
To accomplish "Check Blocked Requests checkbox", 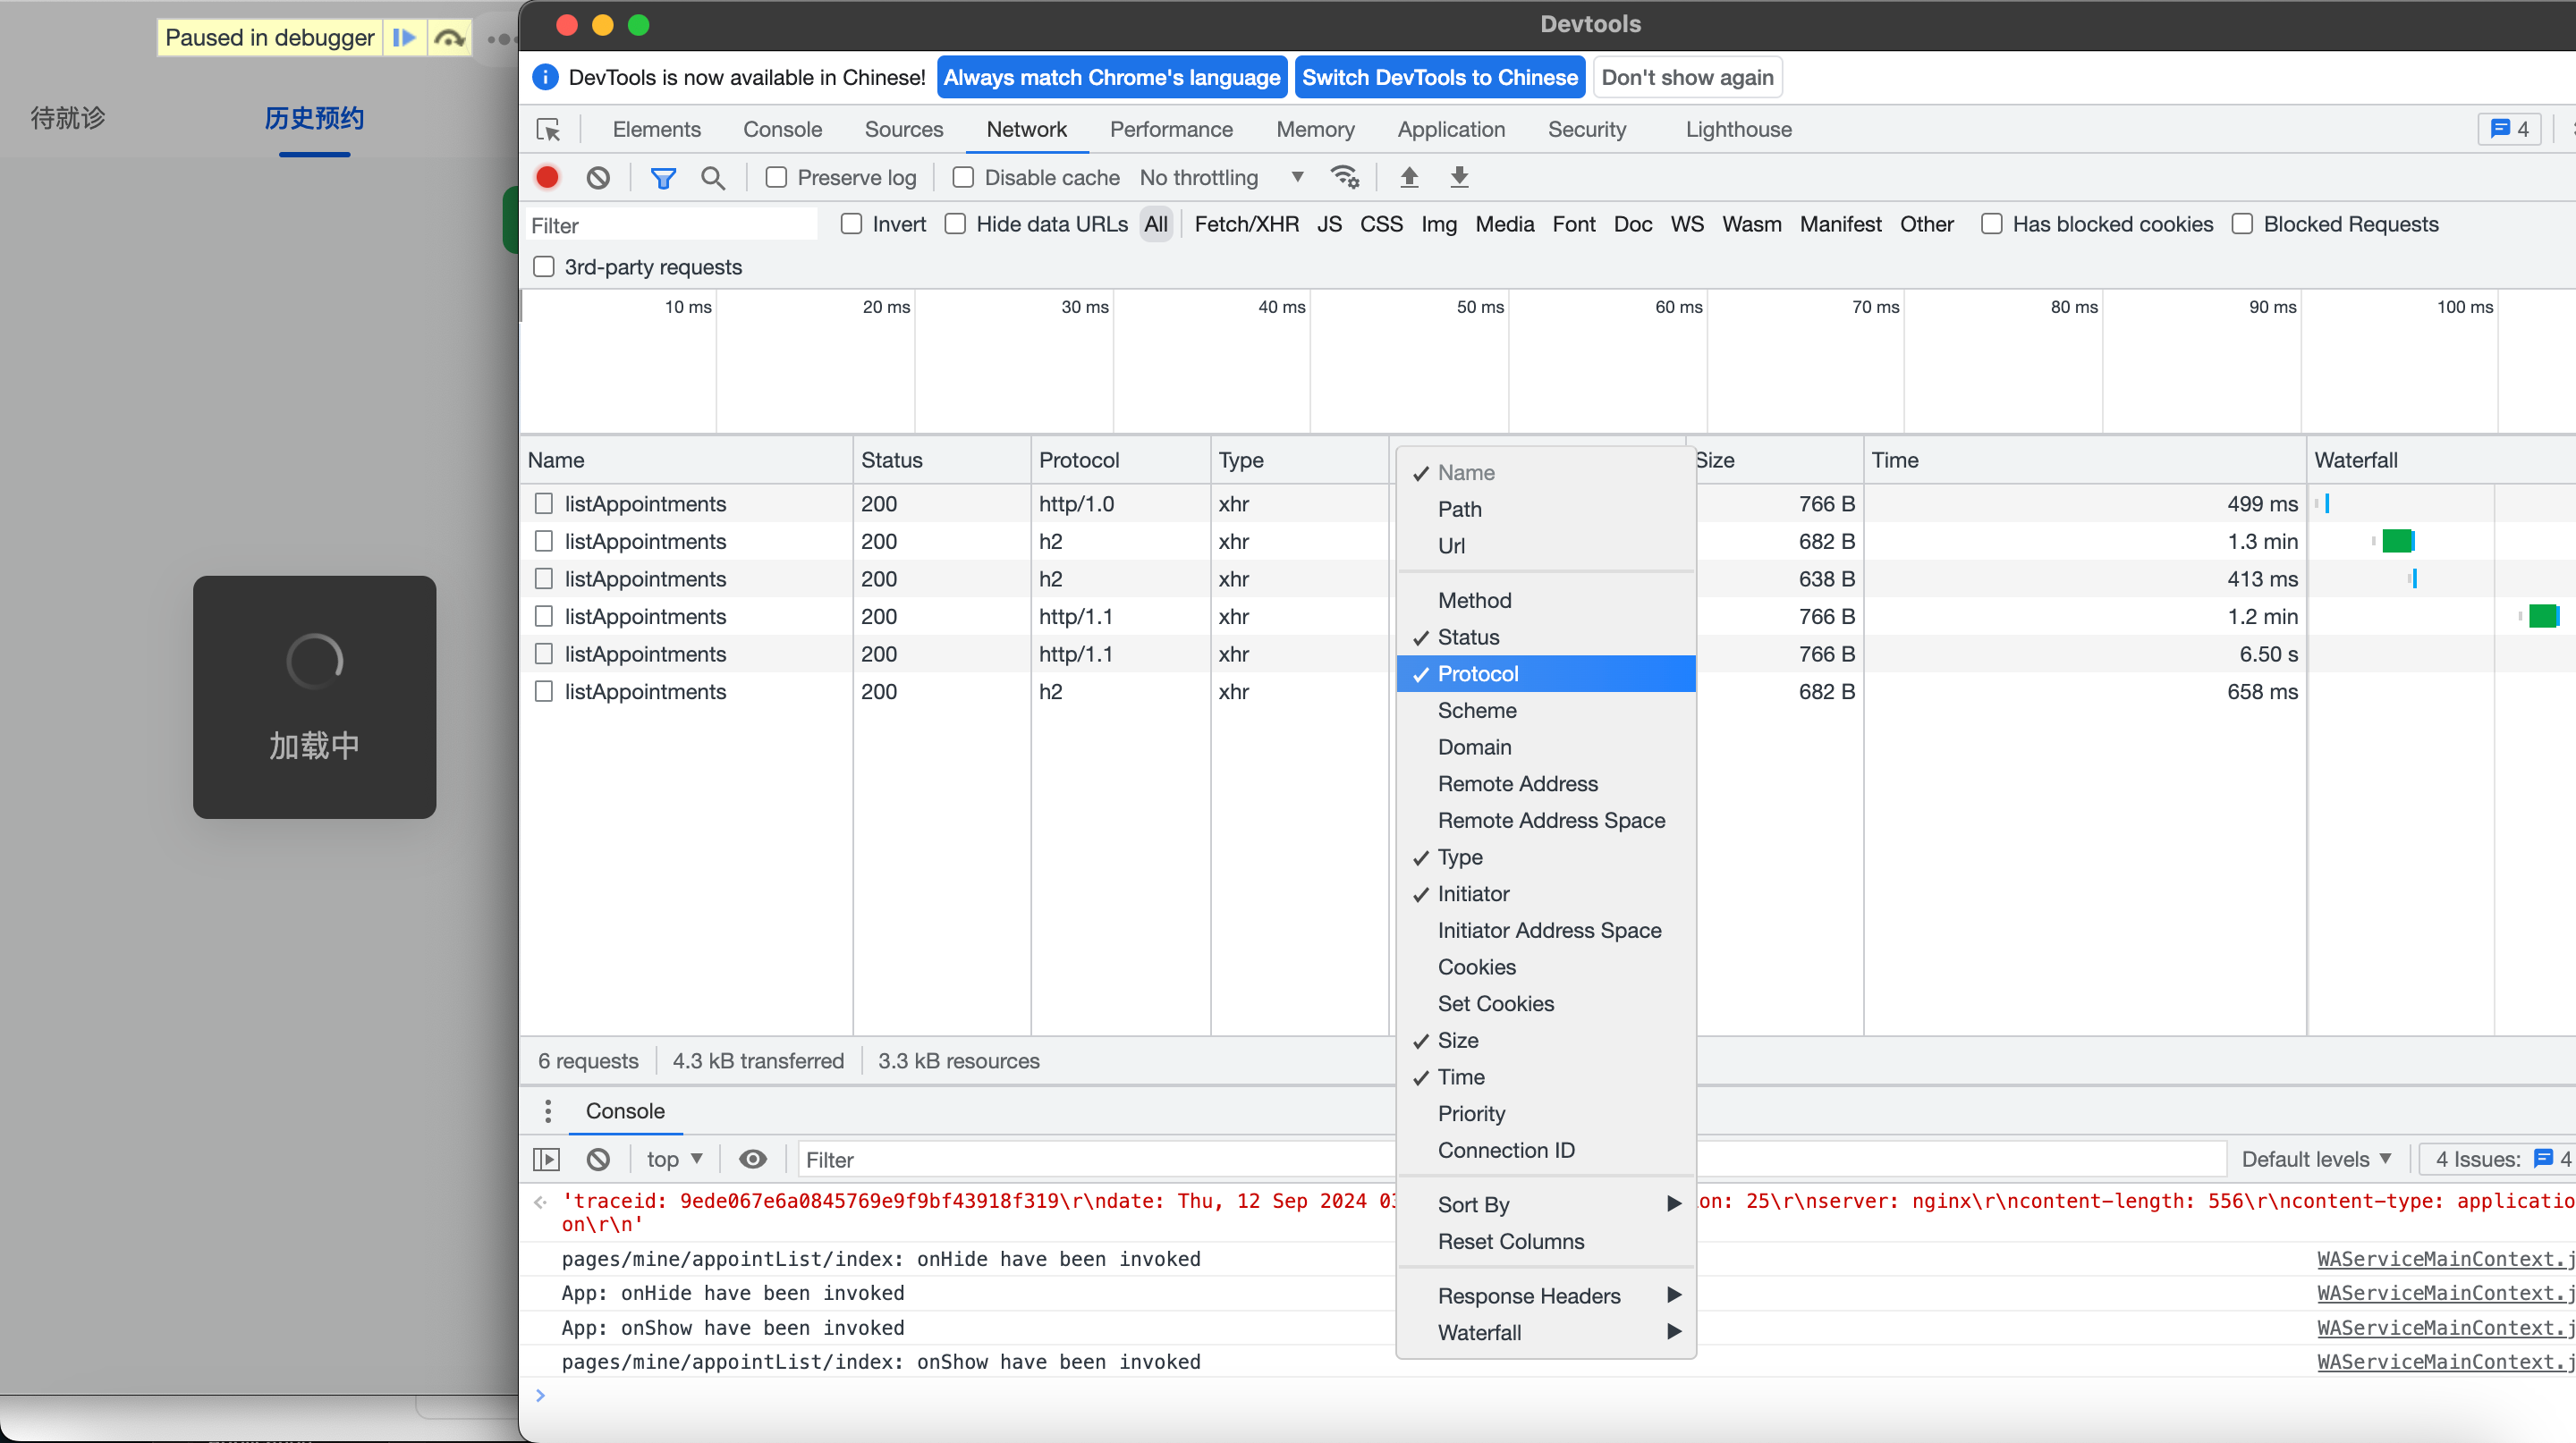I will (x=2243, y=224).
